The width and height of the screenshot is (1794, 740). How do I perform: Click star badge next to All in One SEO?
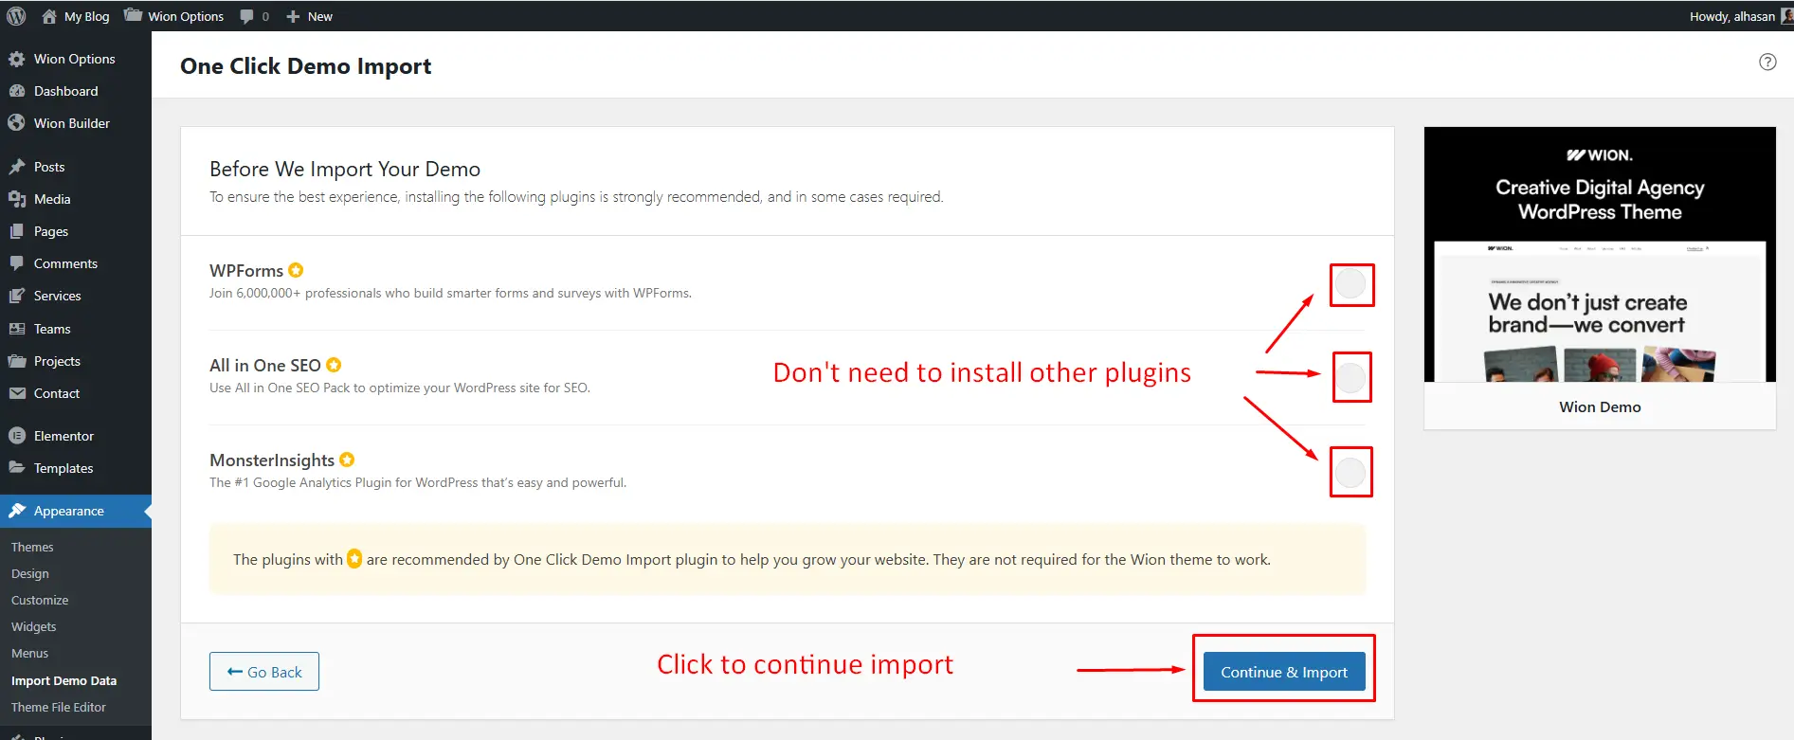(x=334, y=365)
